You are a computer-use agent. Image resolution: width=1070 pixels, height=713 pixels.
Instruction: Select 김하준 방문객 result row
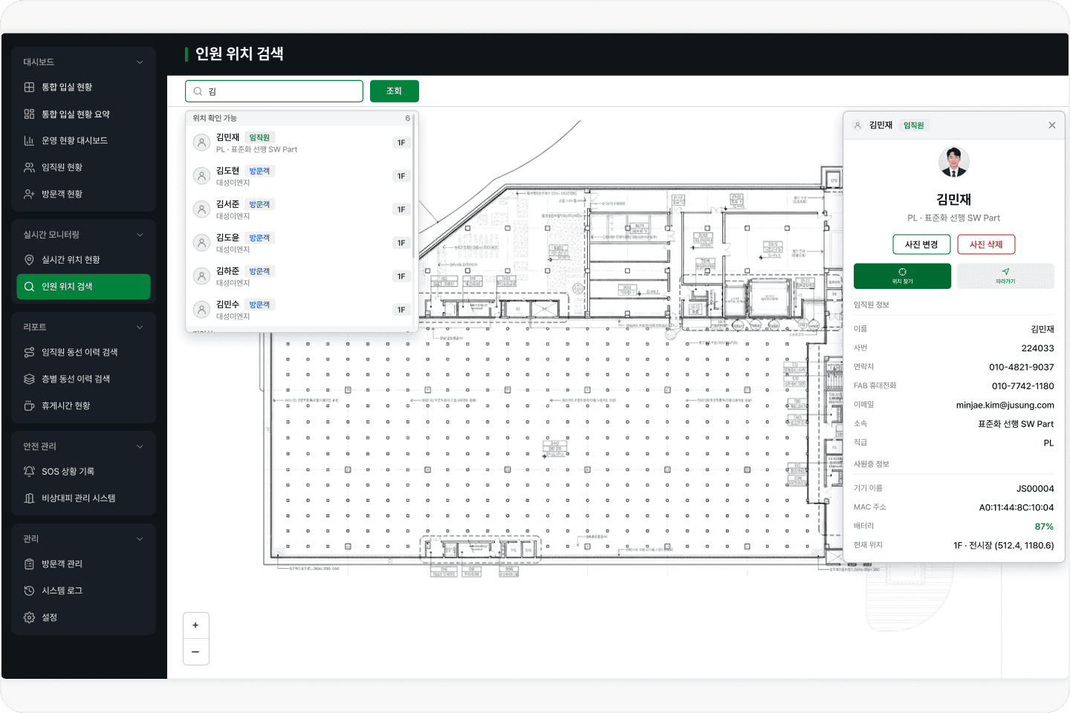point(301,276)
